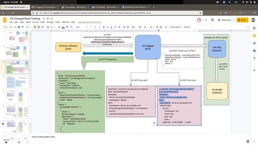Switch to grid view at bottom left
Viewport: 258px width, 145px height.
19,142
